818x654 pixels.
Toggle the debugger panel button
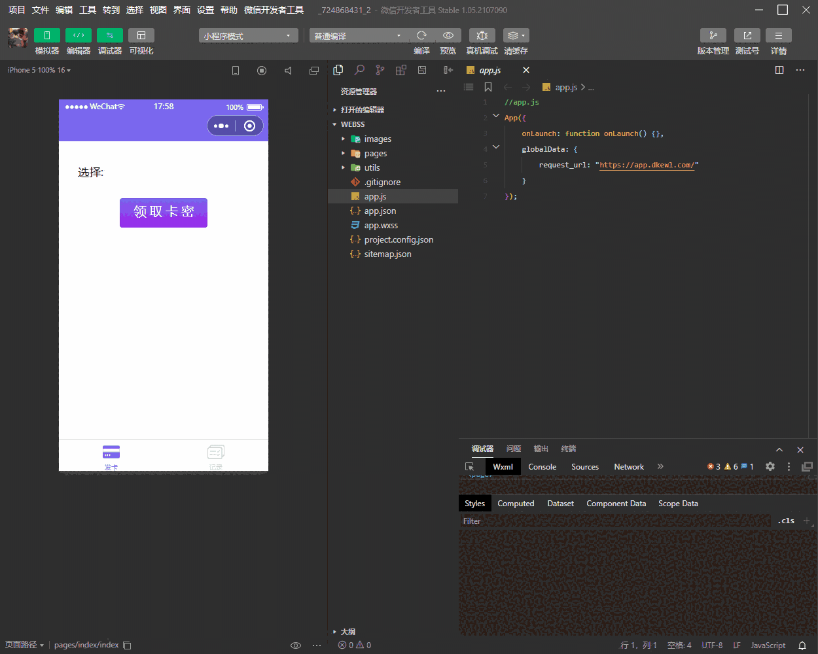click(x=110, y=35)
